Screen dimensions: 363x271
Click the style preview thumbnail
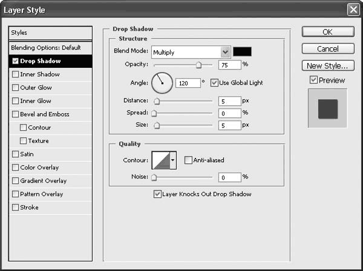point(327,108)
